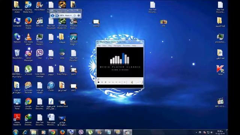Adjust Media Player Classic volume slider
The width and height of the screenshot is (240, 135).
point(139,82)
